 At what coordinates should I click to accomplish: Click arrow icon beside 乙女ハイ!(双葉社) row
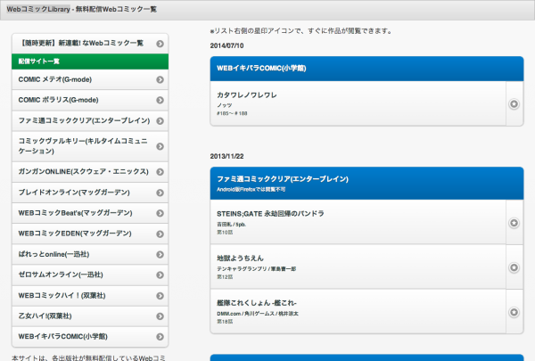pyautogui.click(x=160, y=316)
